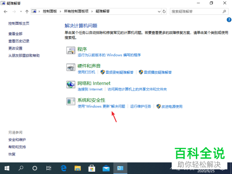This screenshot has width=232, height=174.
Task: Click the 硬件和声音 heading link
Action: pyautogui.click(x=89, y=66)
